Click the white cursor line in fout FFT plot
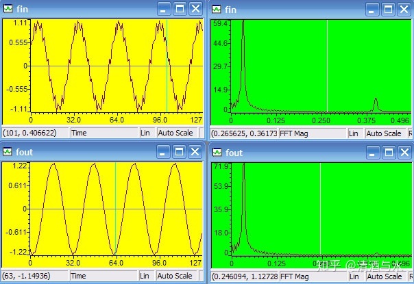This screenshot has width=414, height=284. click(x=321, y=209)
